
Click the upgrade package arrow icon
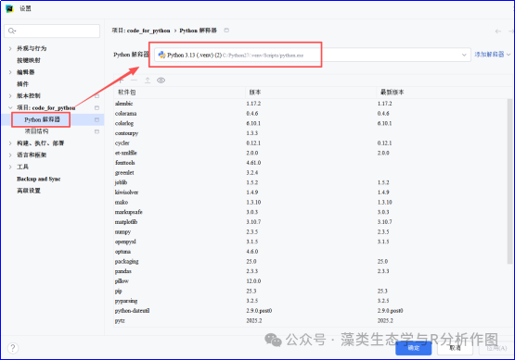[148, 81]
